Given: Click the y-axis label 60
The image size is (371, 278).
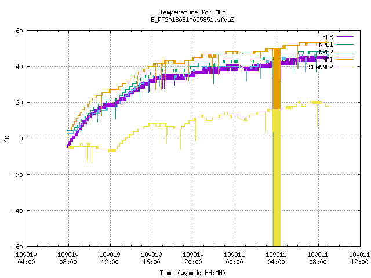Looking at the screenshot, I should [19, 31].
